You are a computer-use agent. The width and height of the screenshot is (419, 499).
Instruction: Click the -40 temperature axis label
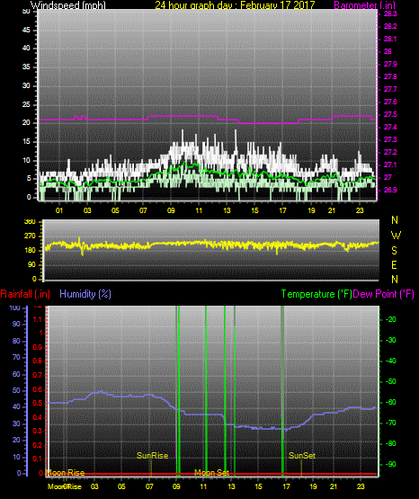coord(391,361)
